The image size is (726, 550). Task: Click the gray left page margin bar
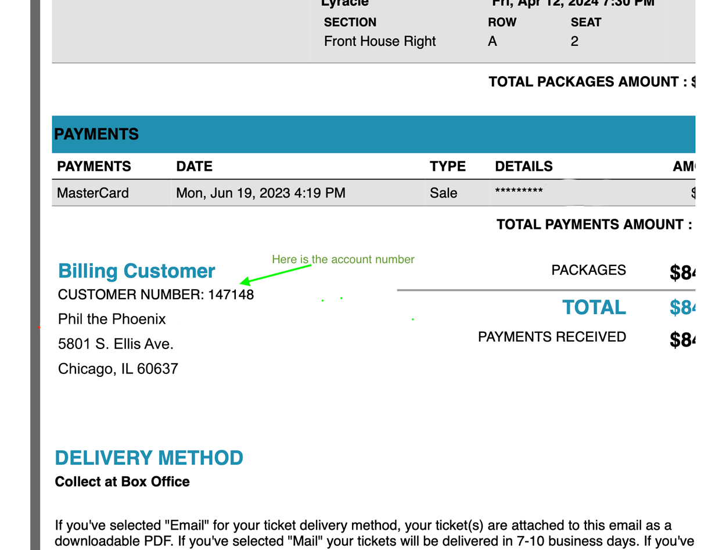click(35, 275)
